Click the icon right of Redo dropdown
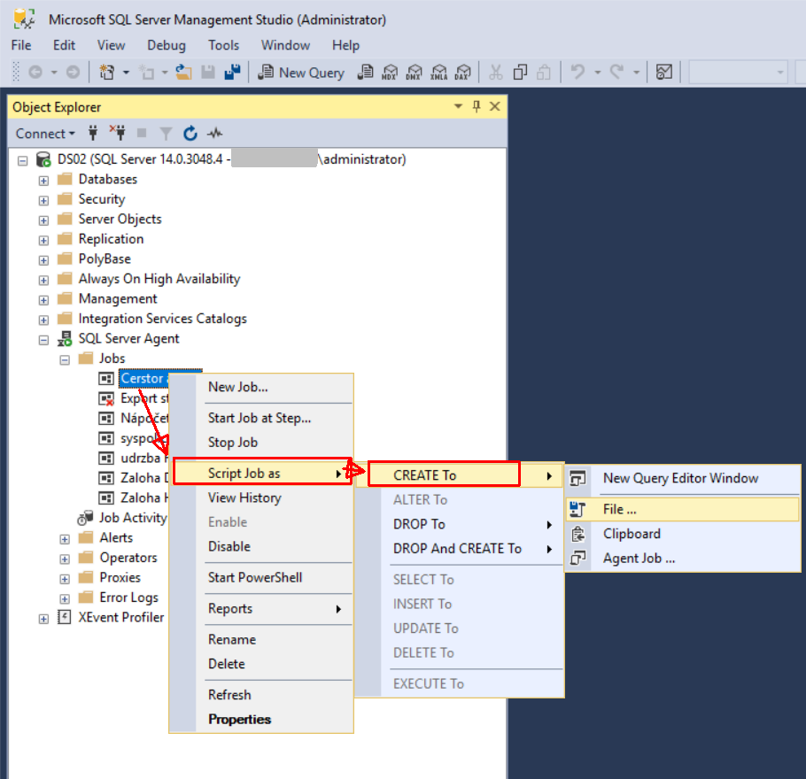The width and height of the screenshot is (806, 779). pos(664,73)
